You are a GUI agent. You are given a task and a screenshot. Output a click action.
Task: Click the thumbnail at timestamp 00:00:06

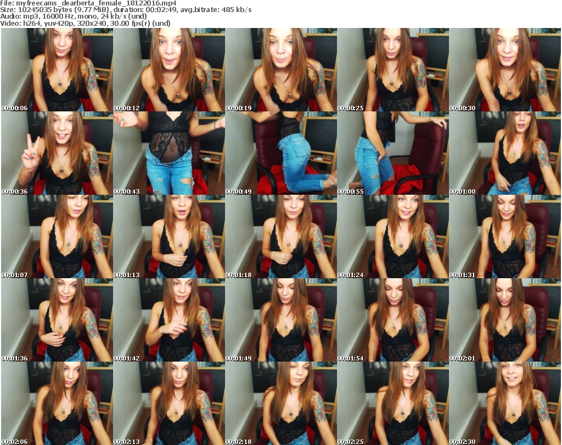(x=57, y=70)
